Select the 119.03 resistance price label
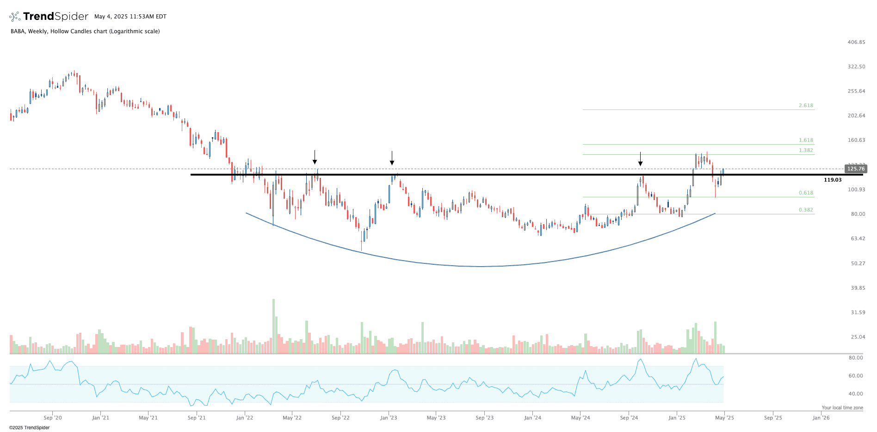 point(832,180)
